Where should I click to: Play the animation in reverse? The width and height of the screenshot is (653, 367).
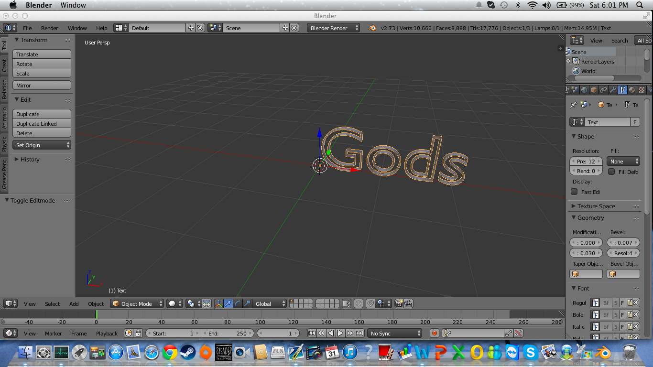click(x=331, y=333)
